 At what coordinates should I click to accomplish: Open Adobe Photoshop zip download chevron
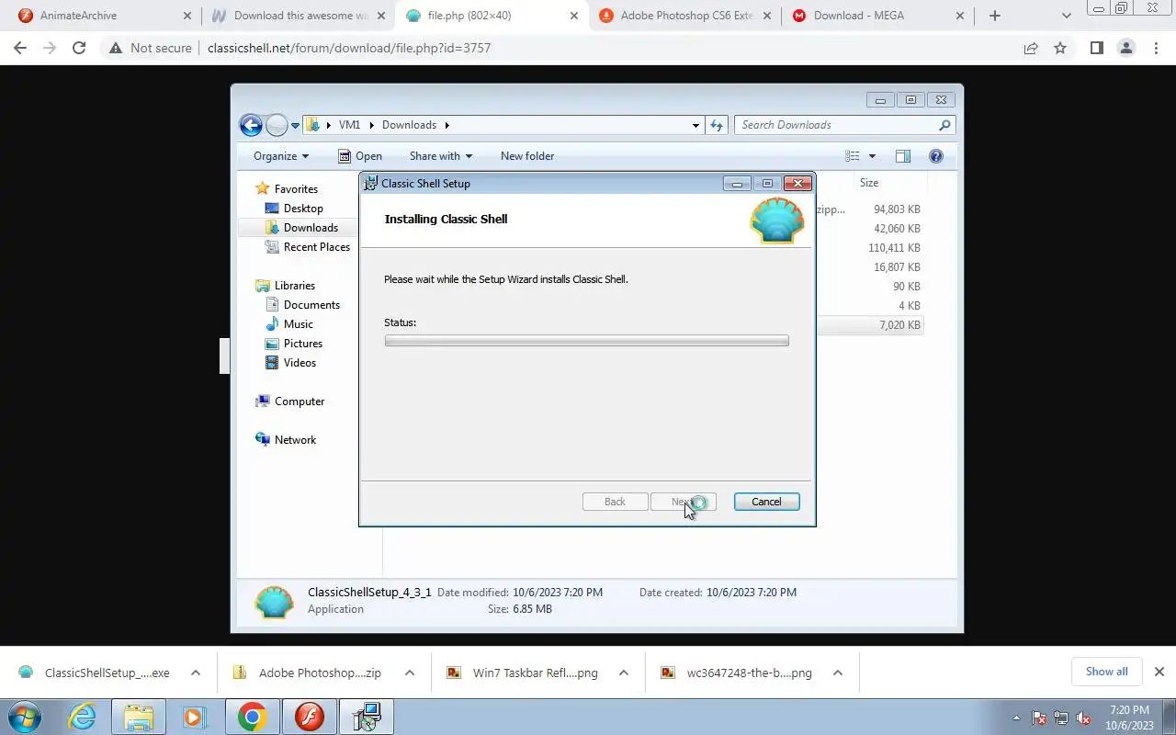(x=410, y=673)
